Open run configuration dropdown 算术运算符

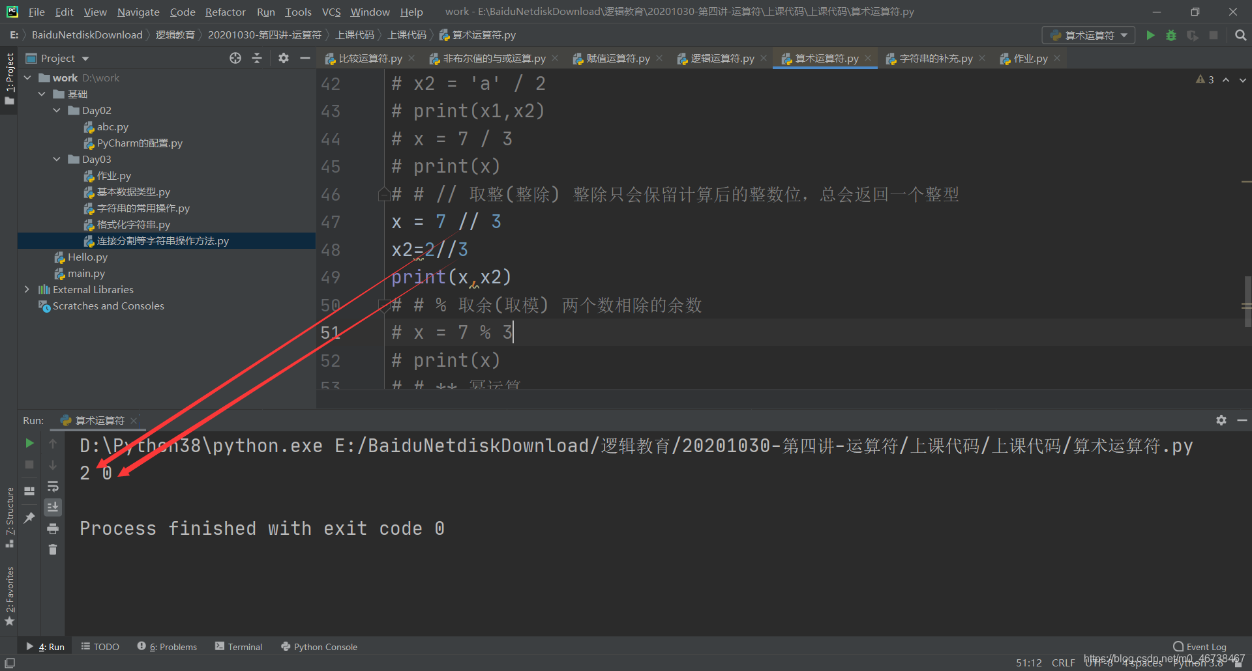pos(1088,35)
